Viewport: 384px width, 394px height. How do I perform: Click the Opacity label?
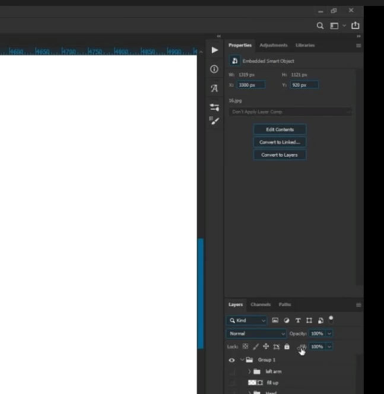pos(298,333)
